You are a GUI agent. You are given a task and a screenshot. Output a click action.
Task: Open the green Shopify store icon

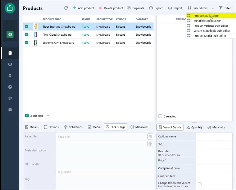click(10, 34)
